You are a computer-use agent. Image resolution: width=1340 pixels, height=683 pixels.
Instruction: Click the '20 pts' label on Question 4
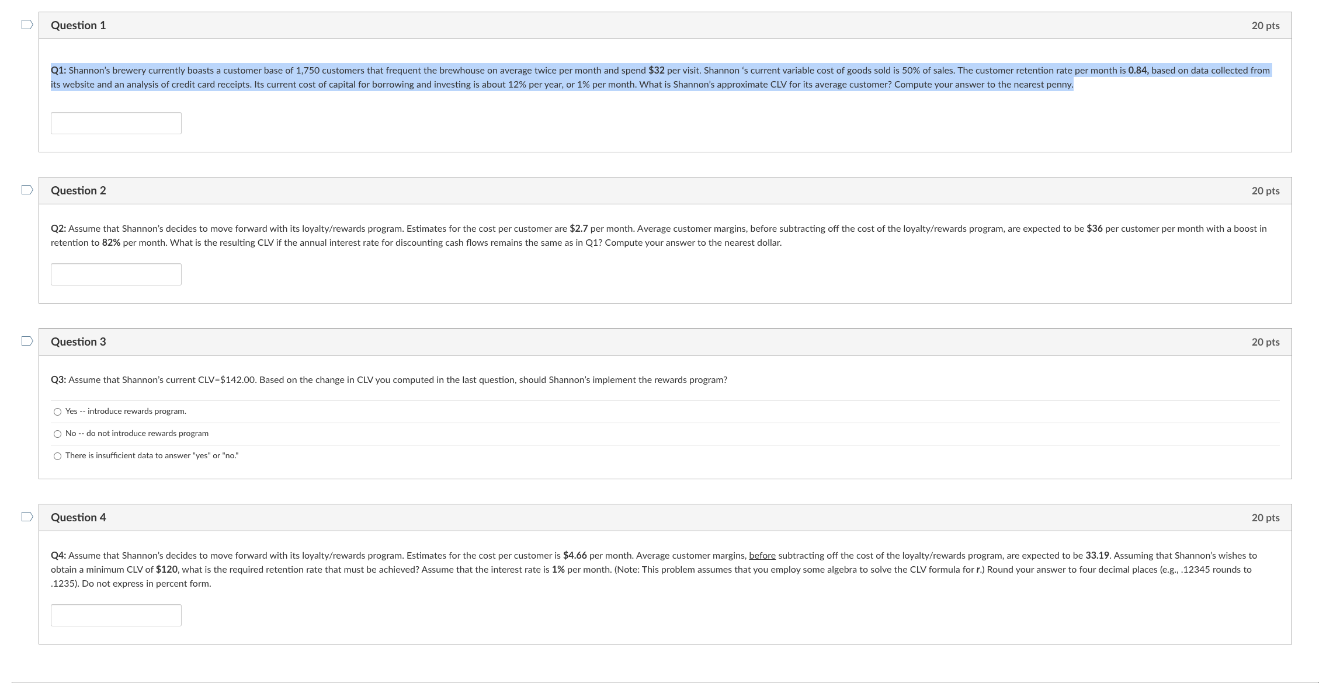tap(1265, 518)
